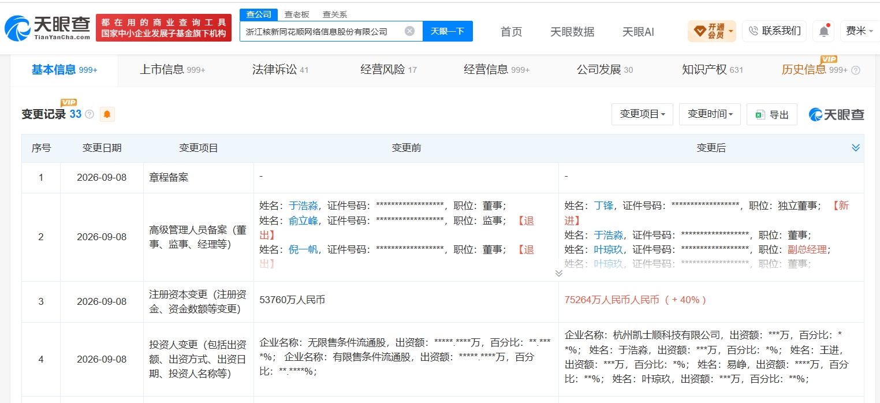Open the 费米 user account dropdown
The height and width of the screenshot is (403, 880).
860,31
